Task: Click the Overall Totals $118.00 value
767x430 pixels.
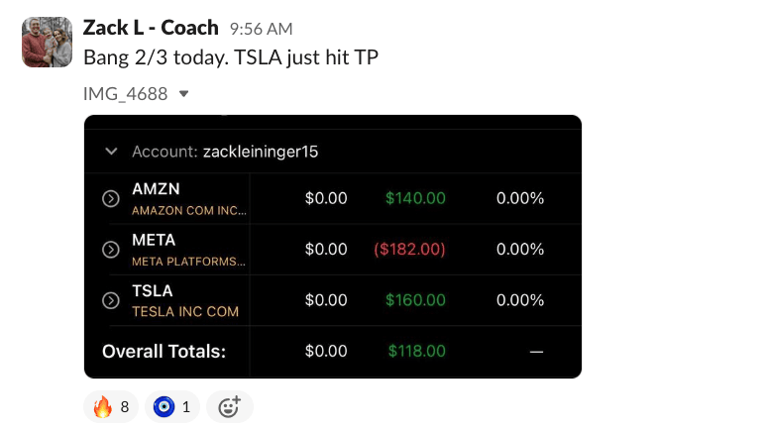Action: pos(416,351)
